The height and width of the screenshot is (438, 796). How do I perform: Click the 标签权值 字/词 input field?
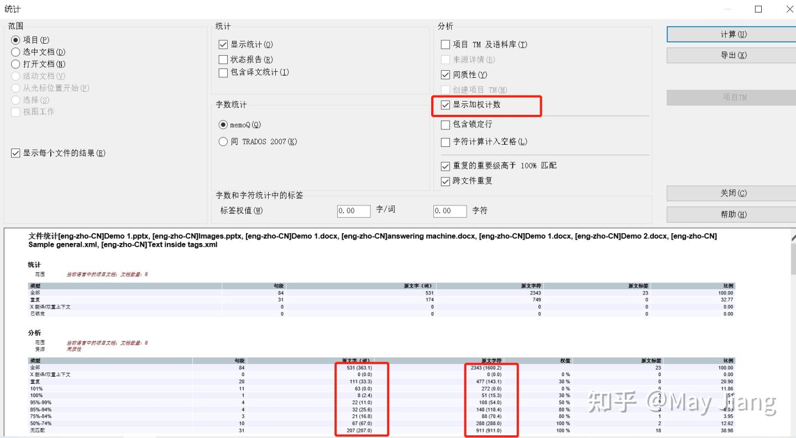tap(354, 211)
